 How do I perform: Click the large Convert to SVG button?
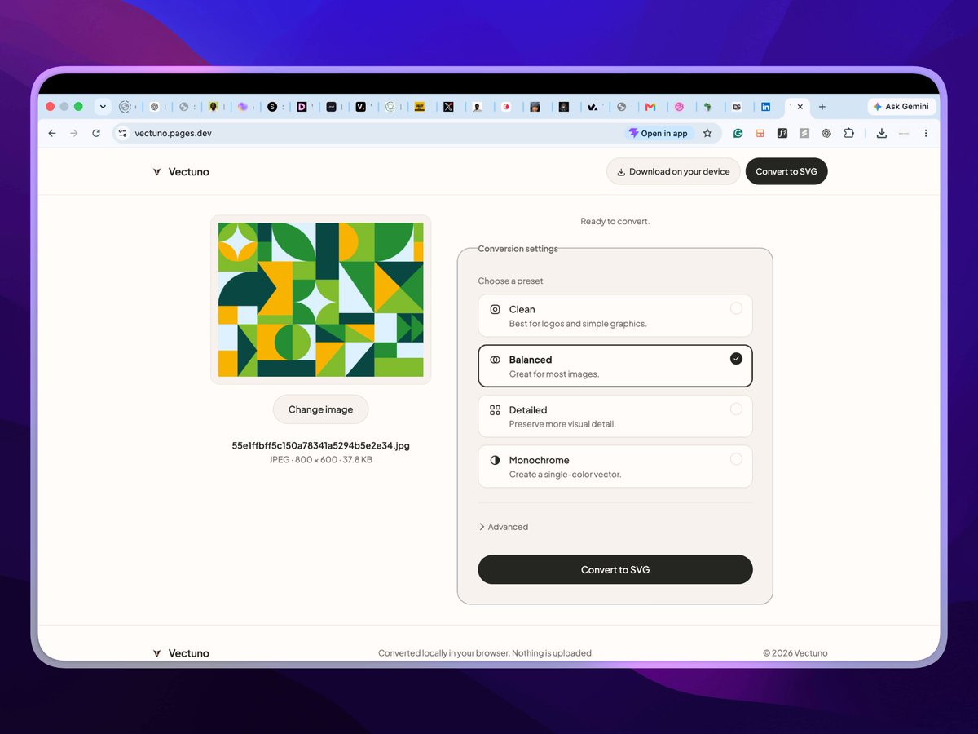pyautogui.click(x=615, y=569)
